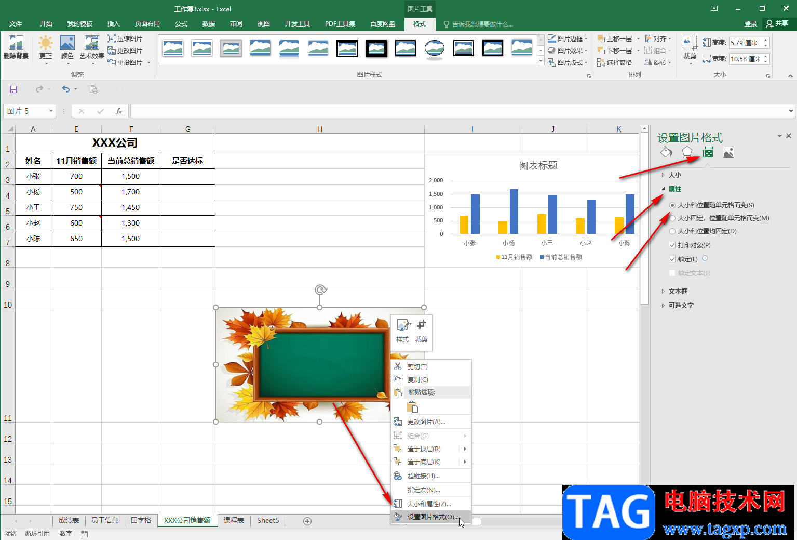Open the Picture icon in format pane
Image resolution: width=797 pixels, height=540 pixels.
coord(728,152)
